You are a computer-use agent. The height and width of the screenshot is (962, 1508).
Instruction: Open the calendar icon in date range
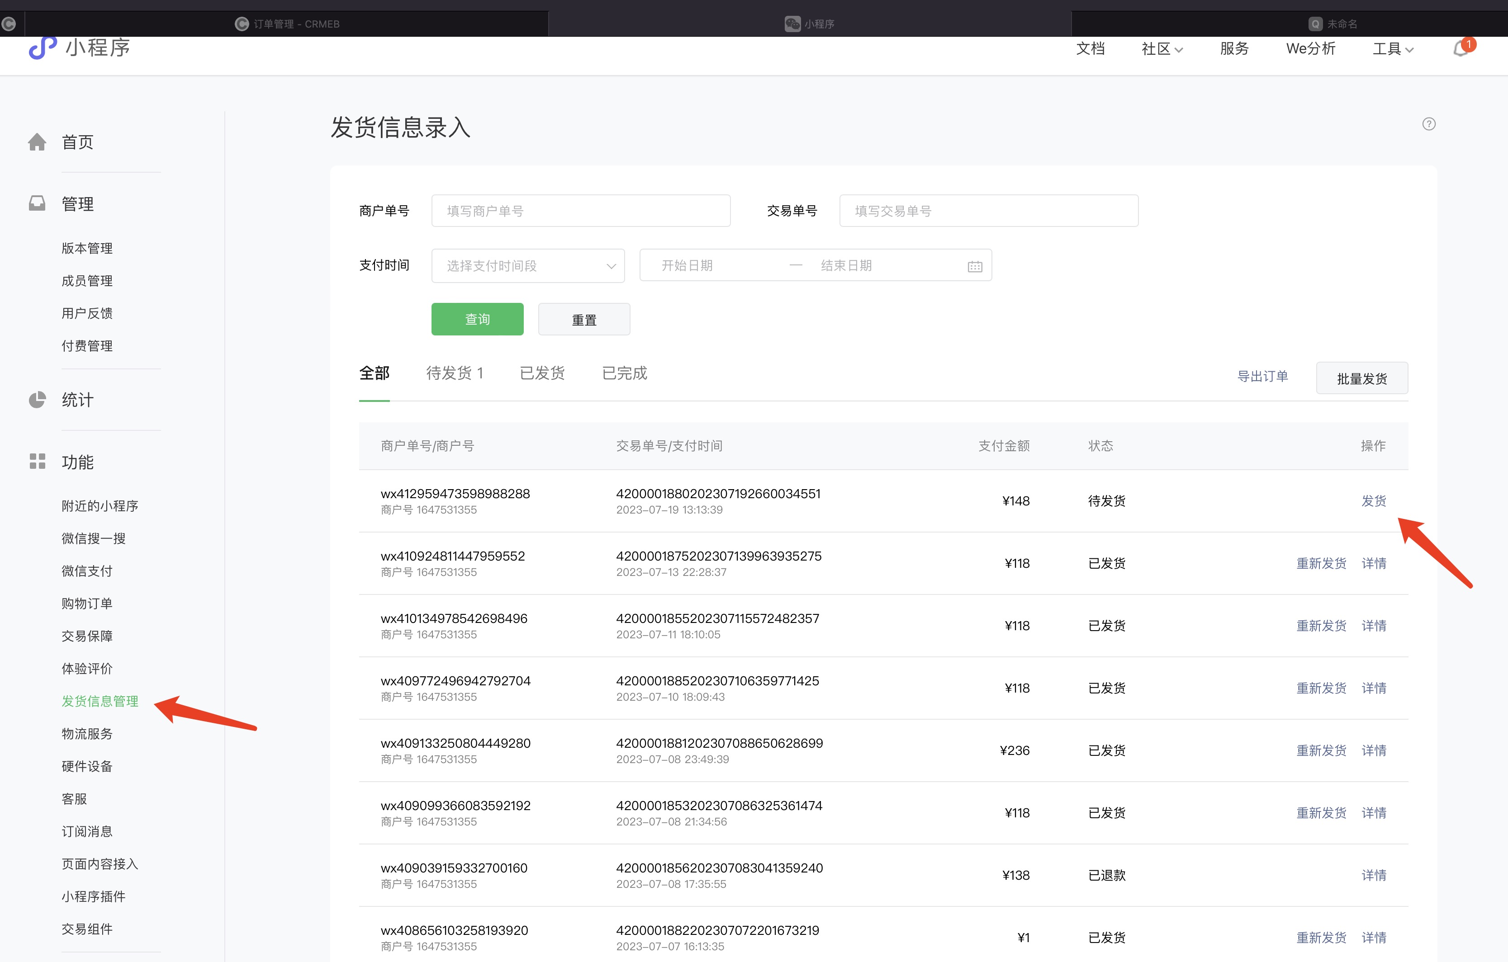click(974, 266)
